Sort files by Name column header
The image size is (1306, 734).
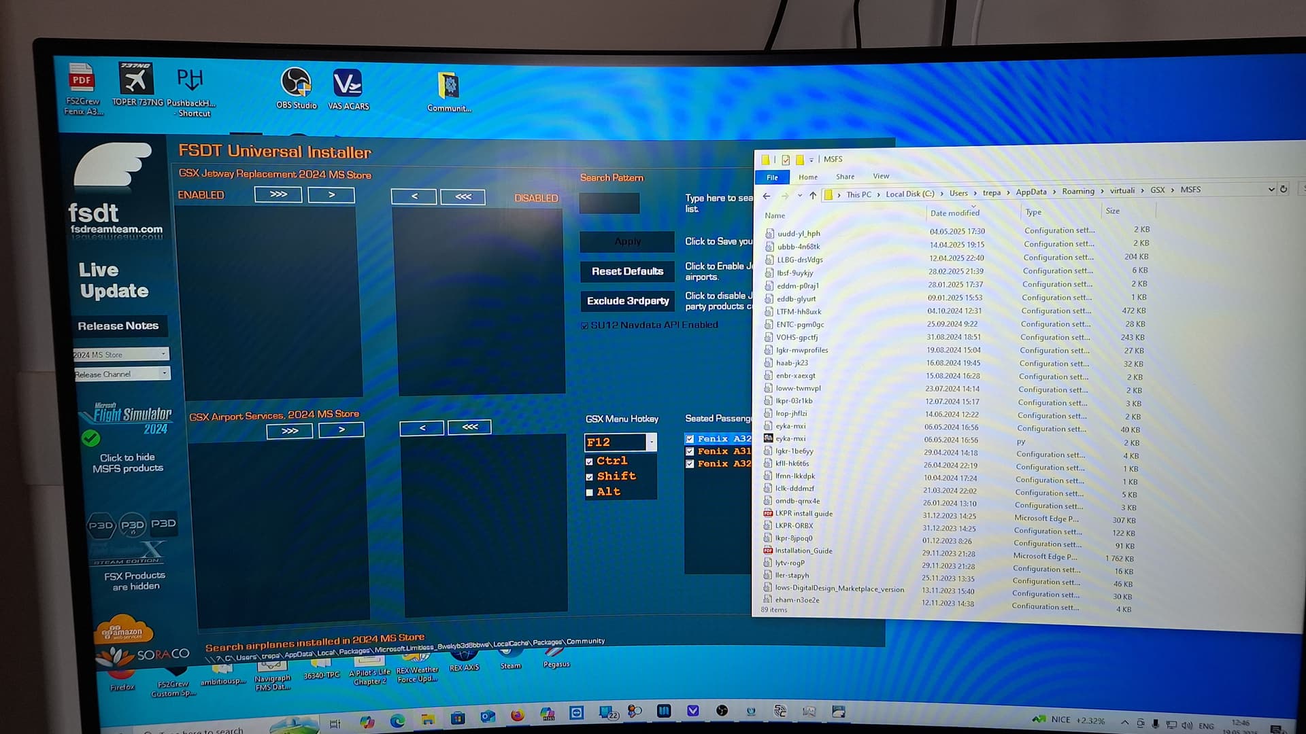tap(775, 215)
